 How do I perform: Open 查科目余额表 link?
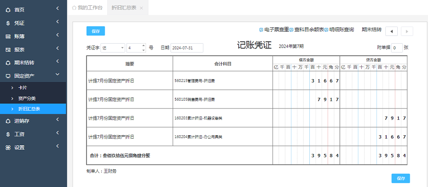coord(309,29)
